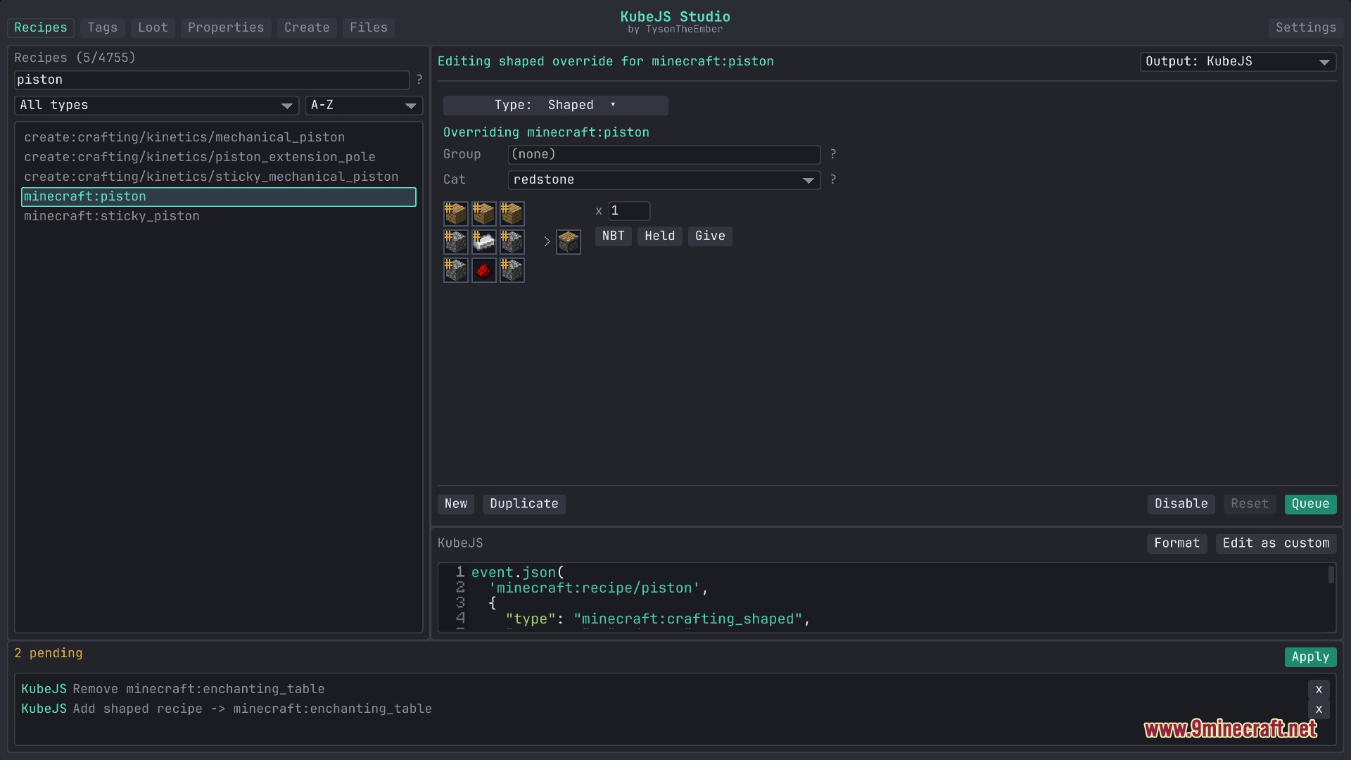
Task: Select the minecraft:piston recipe row
Action: [219, 197]
